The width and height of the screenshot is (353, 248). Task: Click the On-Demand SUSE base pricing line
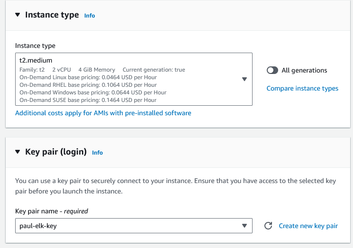88,100
